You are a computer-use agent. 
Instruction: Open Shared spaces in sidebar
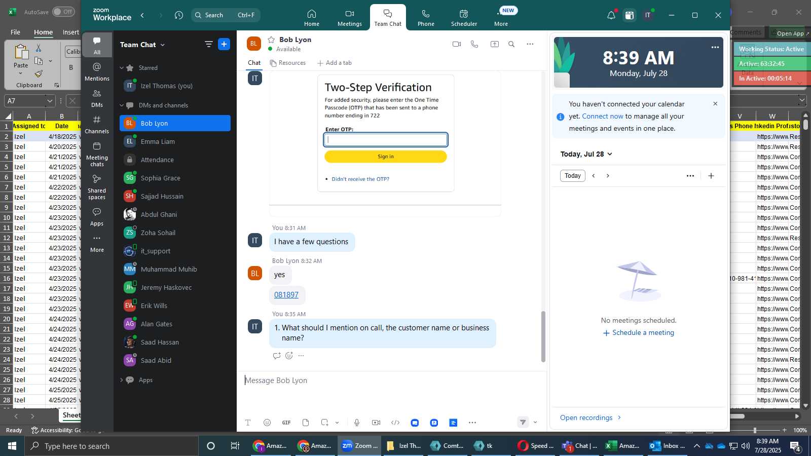click(97, 187)
